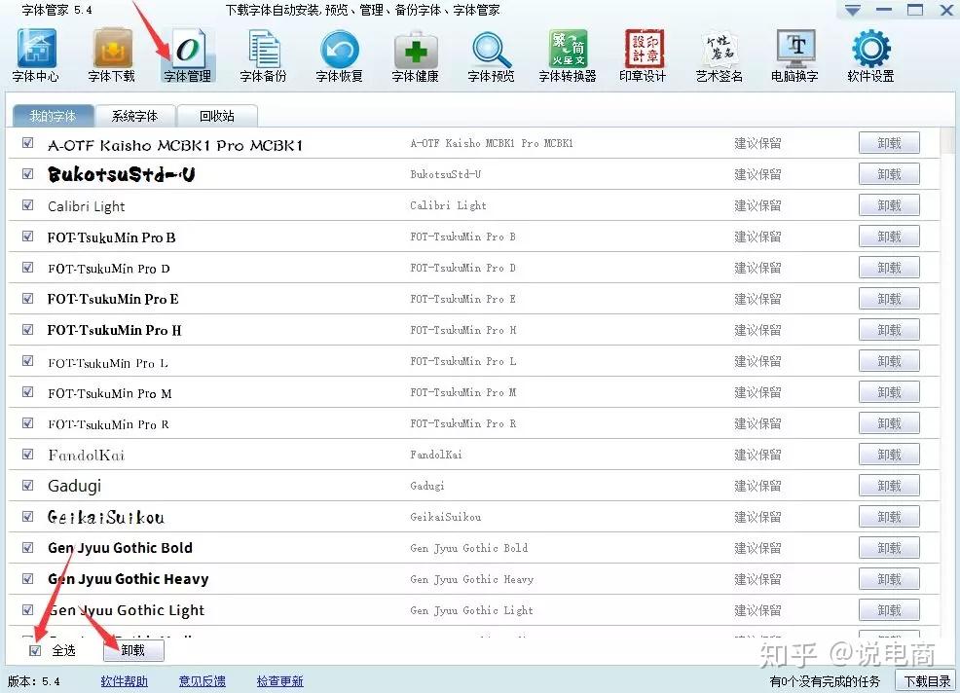This screenshot has height=693, width=960.
Task: Click the bottom 卸载 button beside 全选
Action: (x=133, y=650)
